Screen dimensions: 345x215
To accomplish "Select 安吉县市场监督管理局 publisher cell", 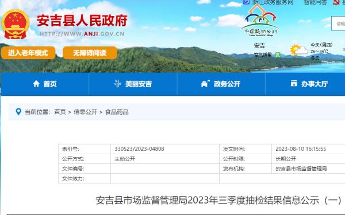I will pyautogui.click(x=301, y=169).
